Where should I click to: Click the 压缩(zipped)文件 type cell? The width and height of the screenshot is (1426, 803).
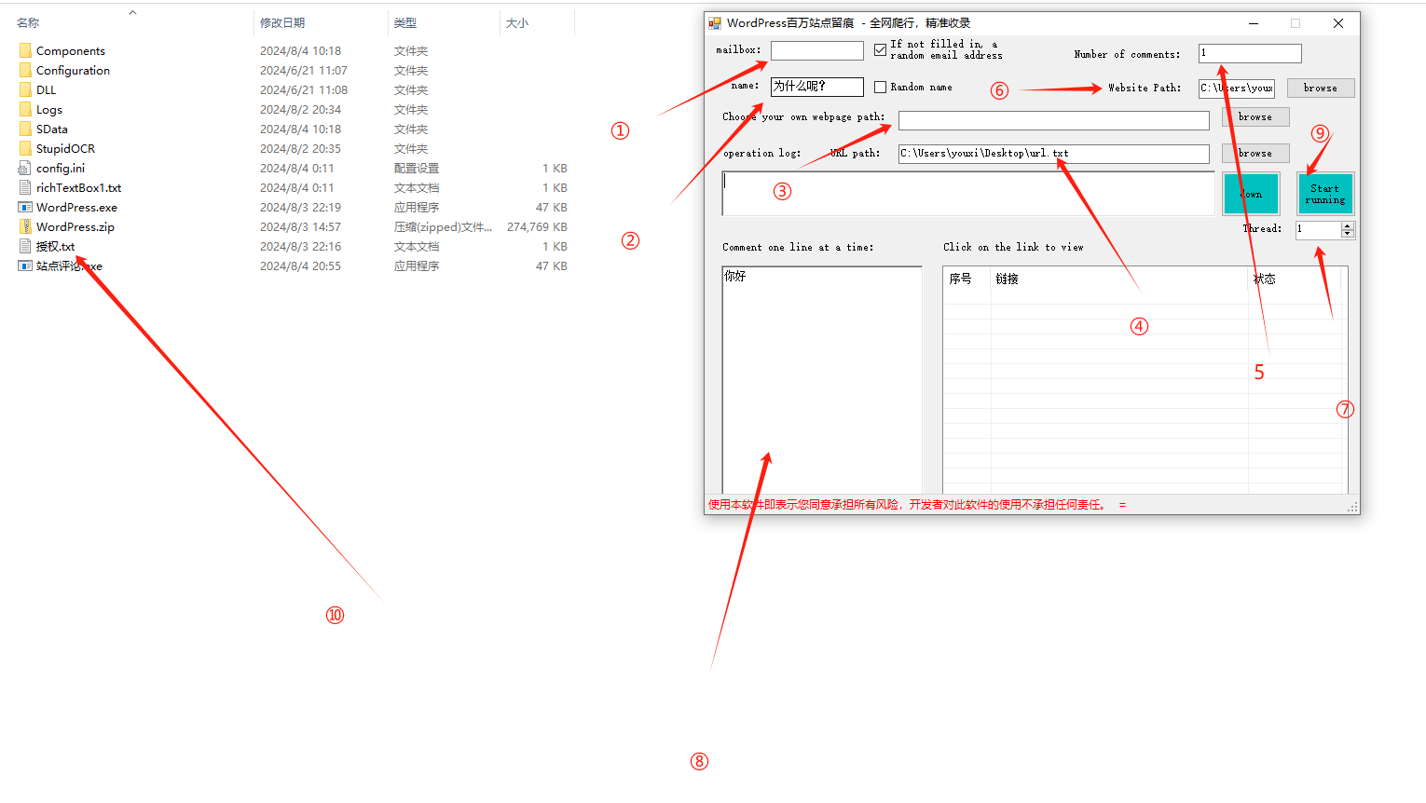click(443, 226)
